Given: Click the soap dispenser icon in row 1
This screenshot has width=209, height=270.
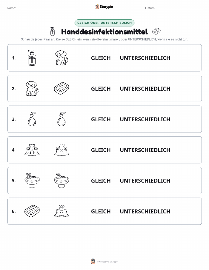Looking at the screenshot, I should click(32, 58).
